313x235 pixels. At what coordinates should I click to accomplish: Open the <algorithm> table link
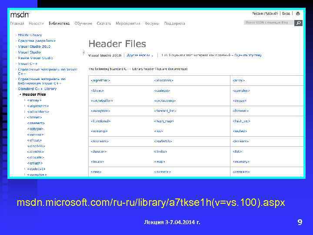100,81
